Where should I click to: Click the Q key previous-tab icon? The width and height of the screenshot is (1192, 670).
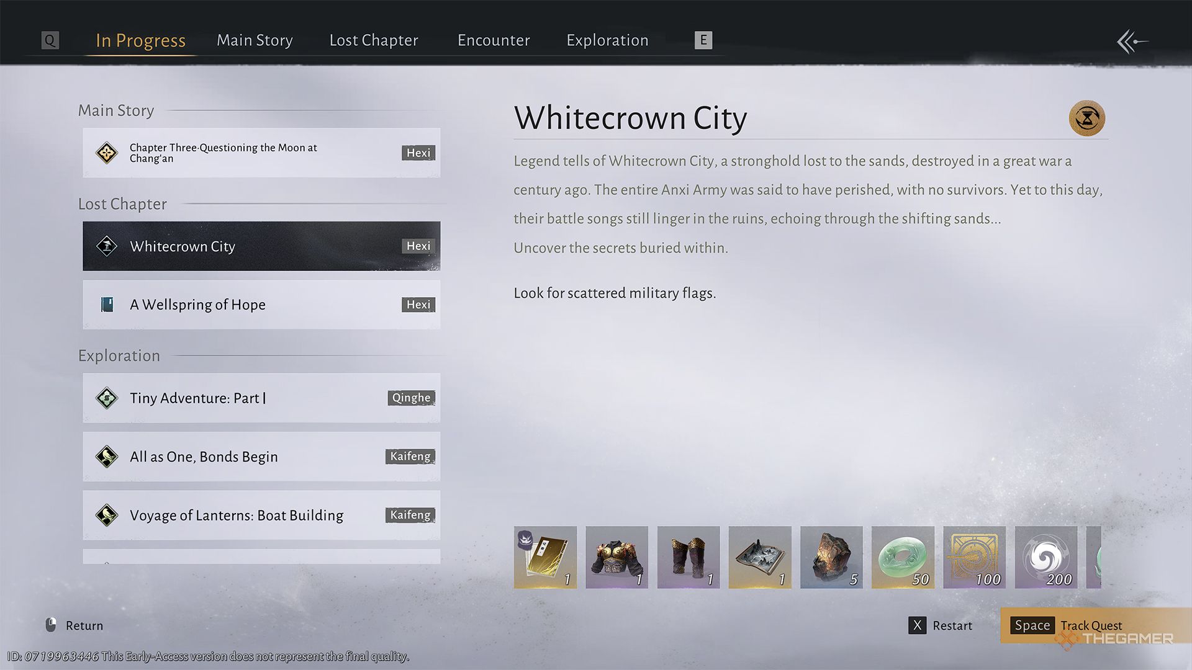tap(50, 40)
